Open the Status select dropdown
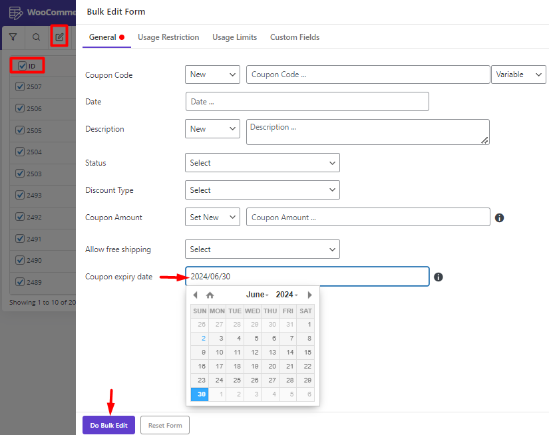This screenshot has height=435, width=549. 262,163
